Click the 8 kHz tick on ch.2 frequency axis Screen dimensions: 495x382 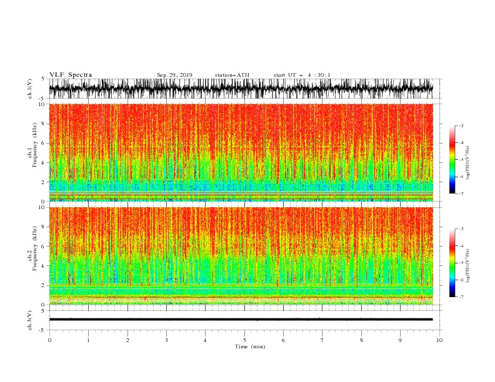pyautogui.click(x=44, y=227)
